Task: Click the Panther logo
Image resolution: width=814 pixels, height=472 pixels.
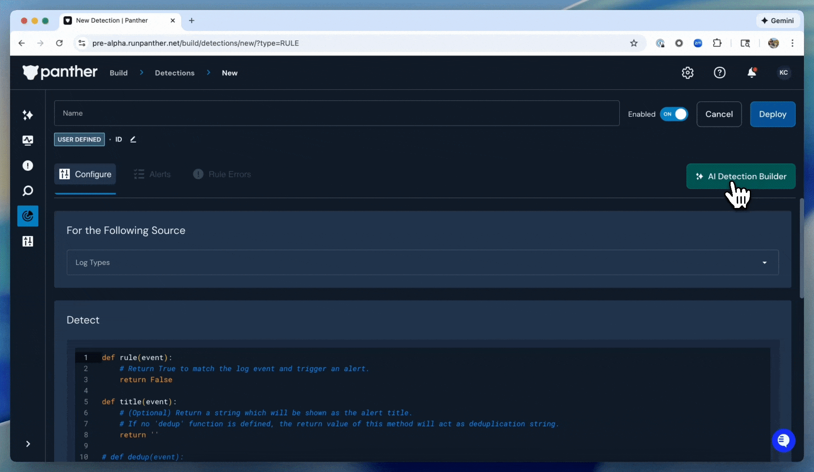Action: [x=60, y=73]
